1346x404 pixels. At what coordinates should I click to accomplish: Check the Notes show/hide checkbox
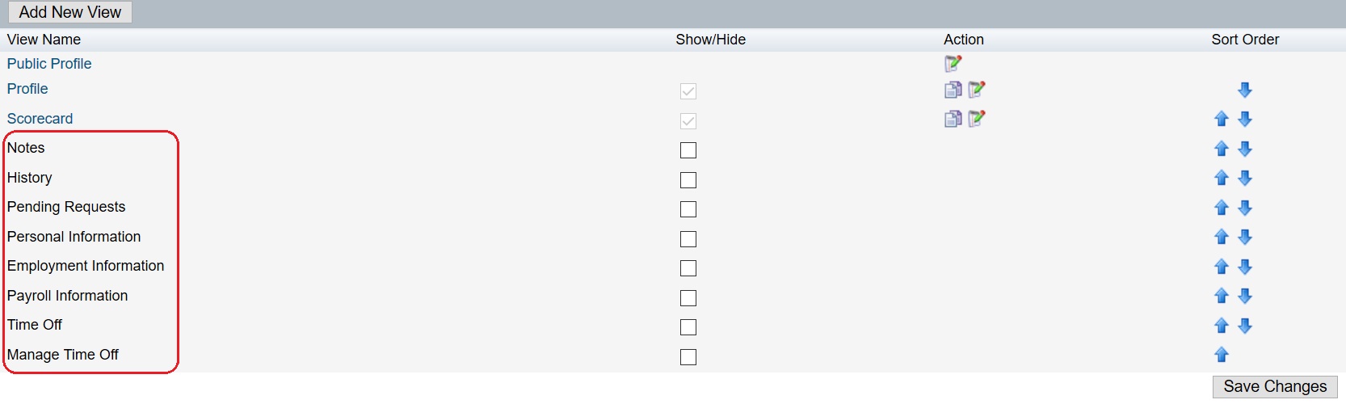688,150
